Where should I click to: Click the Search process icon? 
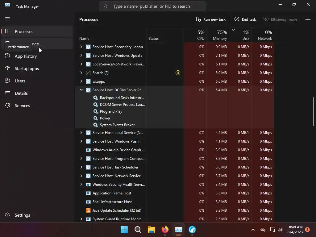88,73
